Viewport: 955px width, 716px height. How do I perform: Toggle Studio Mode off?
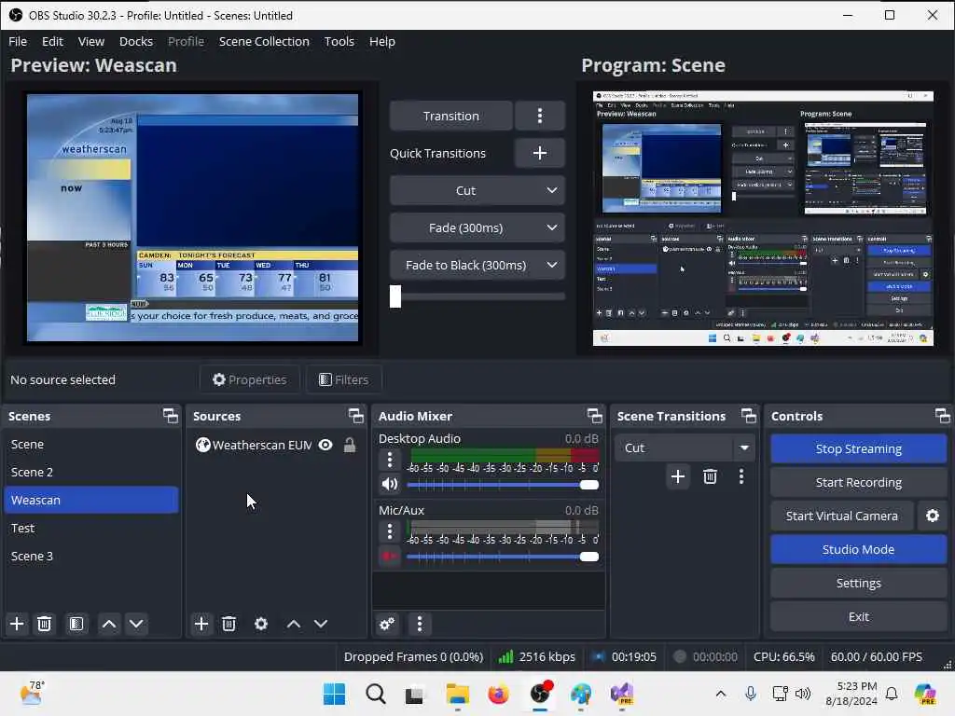(858, 549)
